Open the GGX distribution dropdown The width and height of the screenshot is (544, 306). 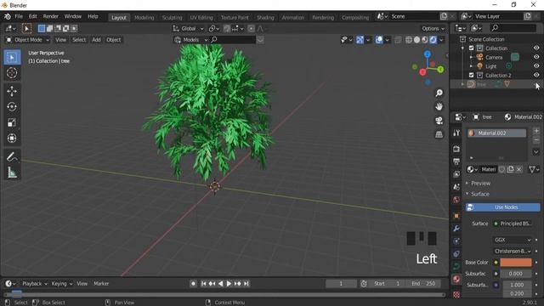tap(512, 240)
